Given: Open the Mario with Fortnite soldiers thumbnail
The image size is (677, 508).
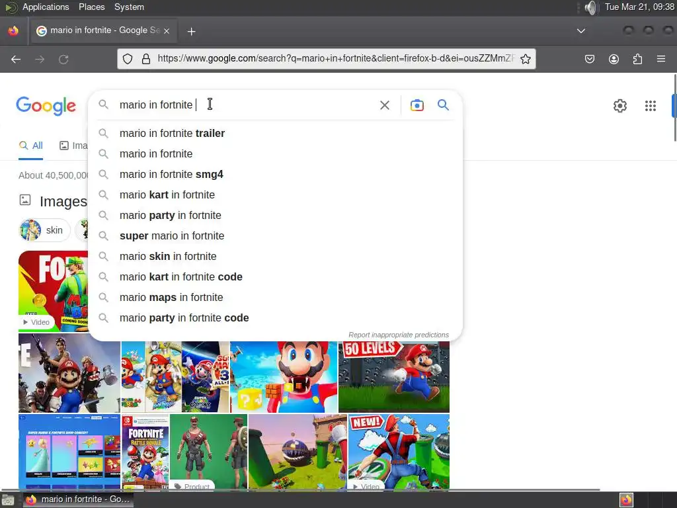Looking at the screenshot, I should [x=69, y=373].
